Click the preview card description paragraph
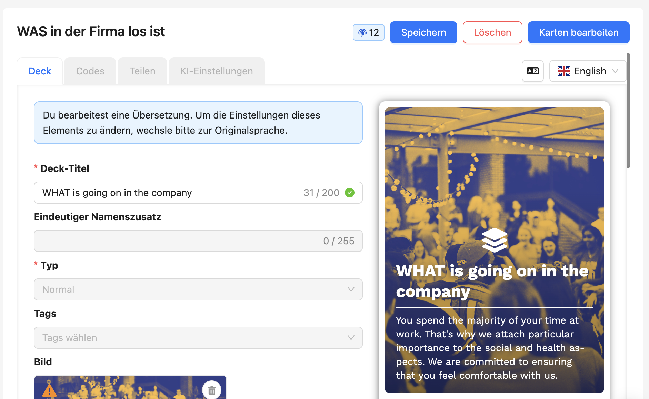This screenshot has height=399, width=649. pyautogui.click(x=490, y=348)
